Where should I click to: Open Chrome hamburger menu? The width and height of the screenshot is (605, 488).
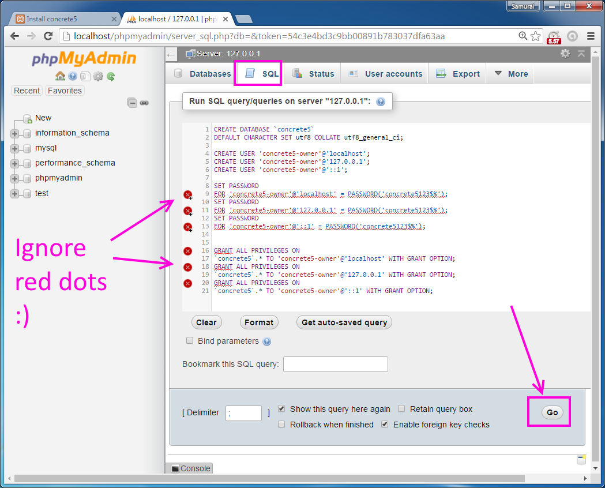[x=591, y=36]
